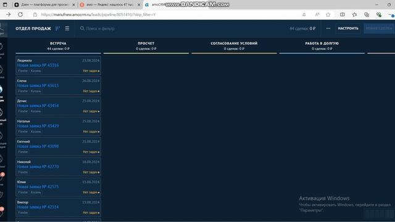Click contact name Денис on card

click(22, 101)
